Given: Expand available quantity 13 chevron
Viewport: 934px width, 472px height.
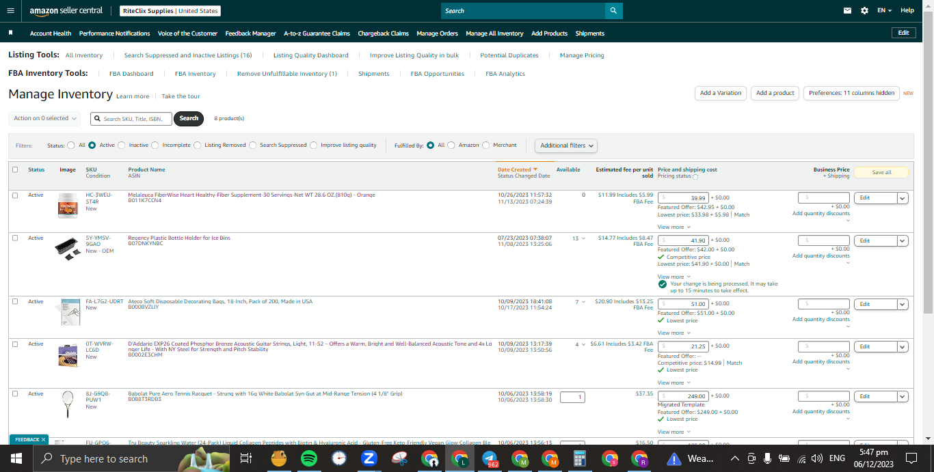Looking at the screenshot, I should coord(584,238).
